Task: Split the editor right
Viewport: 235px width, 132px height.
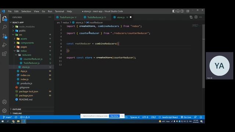Action: click(x=196, y=17)
